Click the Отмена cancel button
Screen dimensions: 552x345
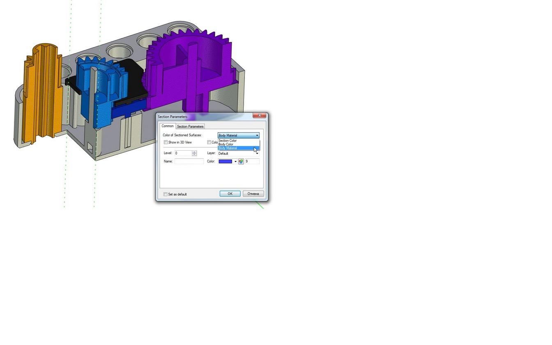253,194
